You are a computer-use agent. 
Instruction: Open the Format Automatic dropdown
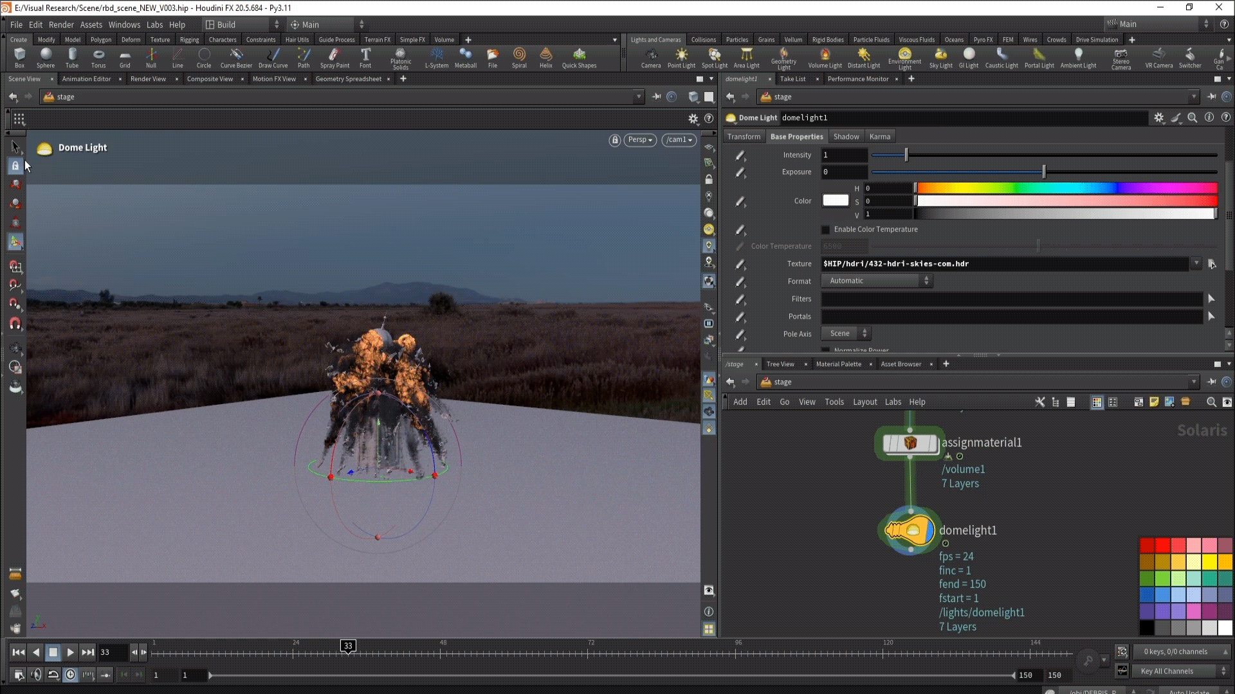pos(877,281)
